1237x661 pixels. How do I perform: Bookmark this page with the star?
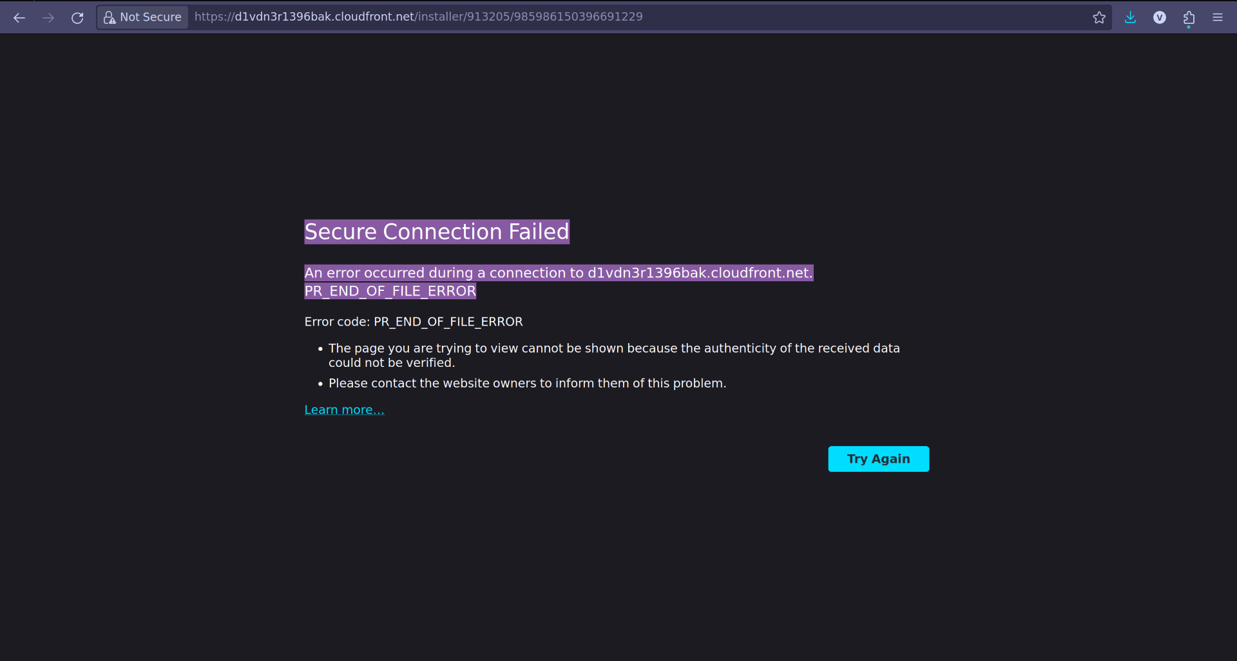(1099, 17)
